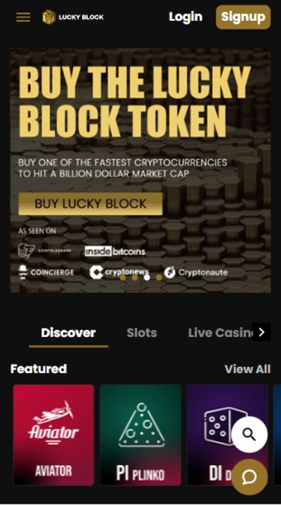Switch to the Live Casino tab

click(221, 333)
